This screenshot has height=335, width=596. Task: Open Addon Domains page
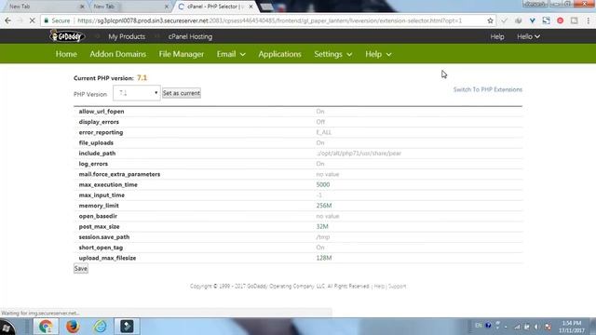point(118,54)
